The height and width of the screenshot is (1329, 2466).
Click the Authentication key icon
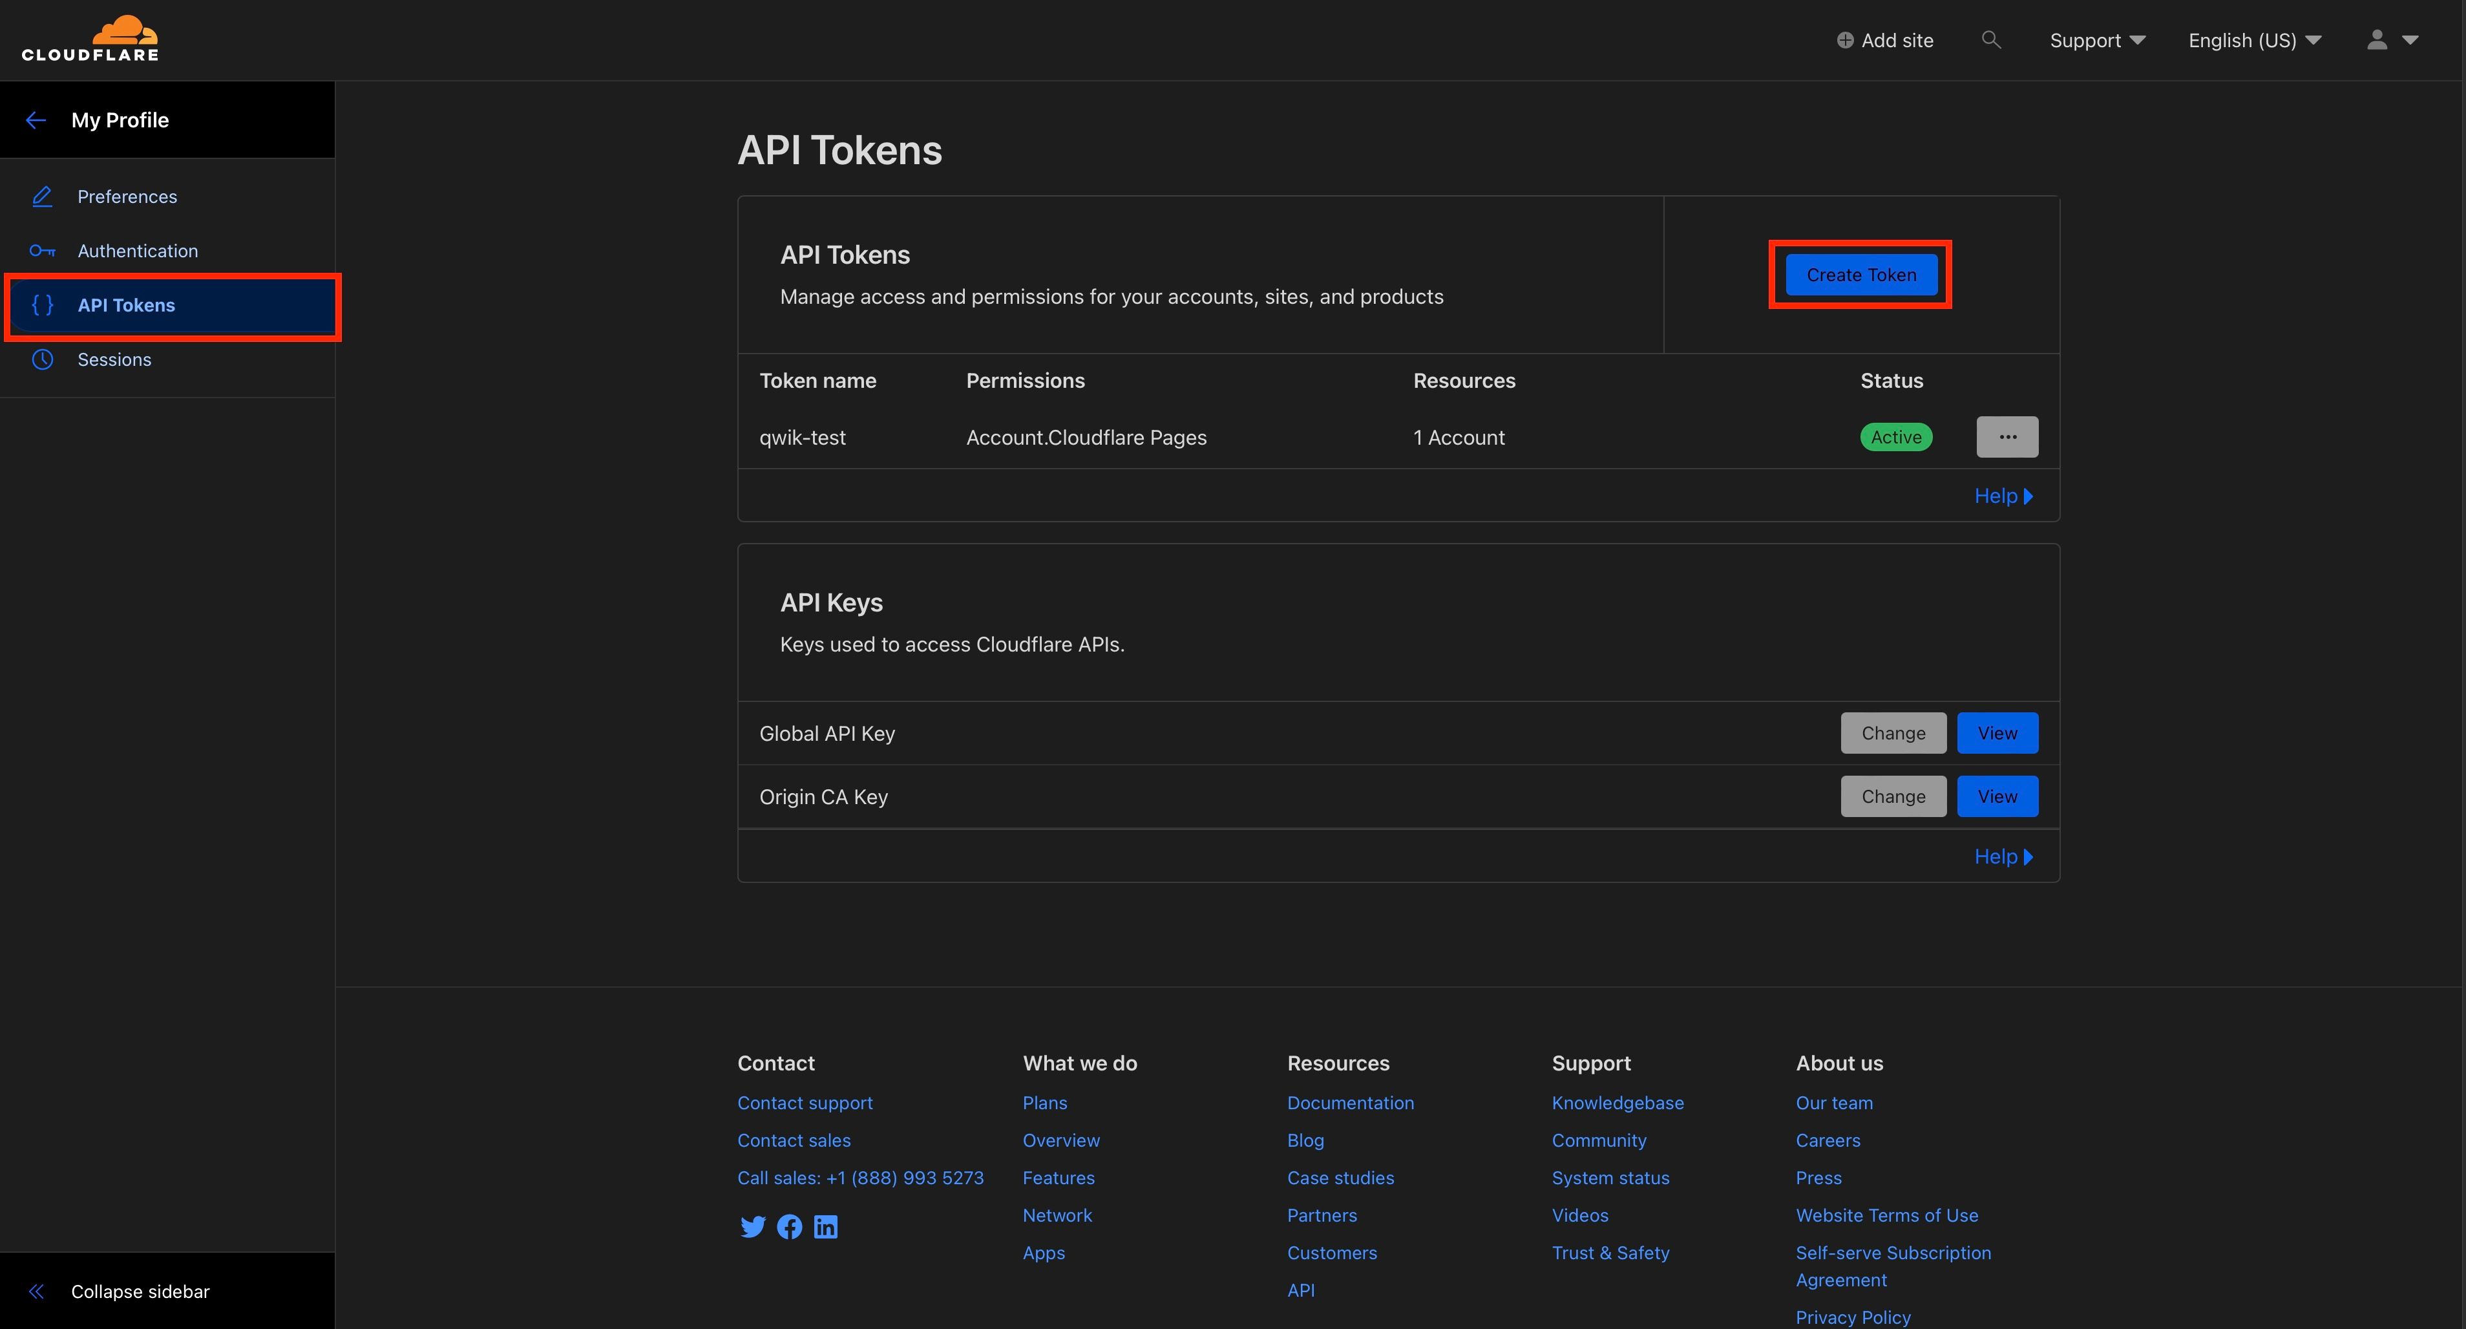pos(42,251)
